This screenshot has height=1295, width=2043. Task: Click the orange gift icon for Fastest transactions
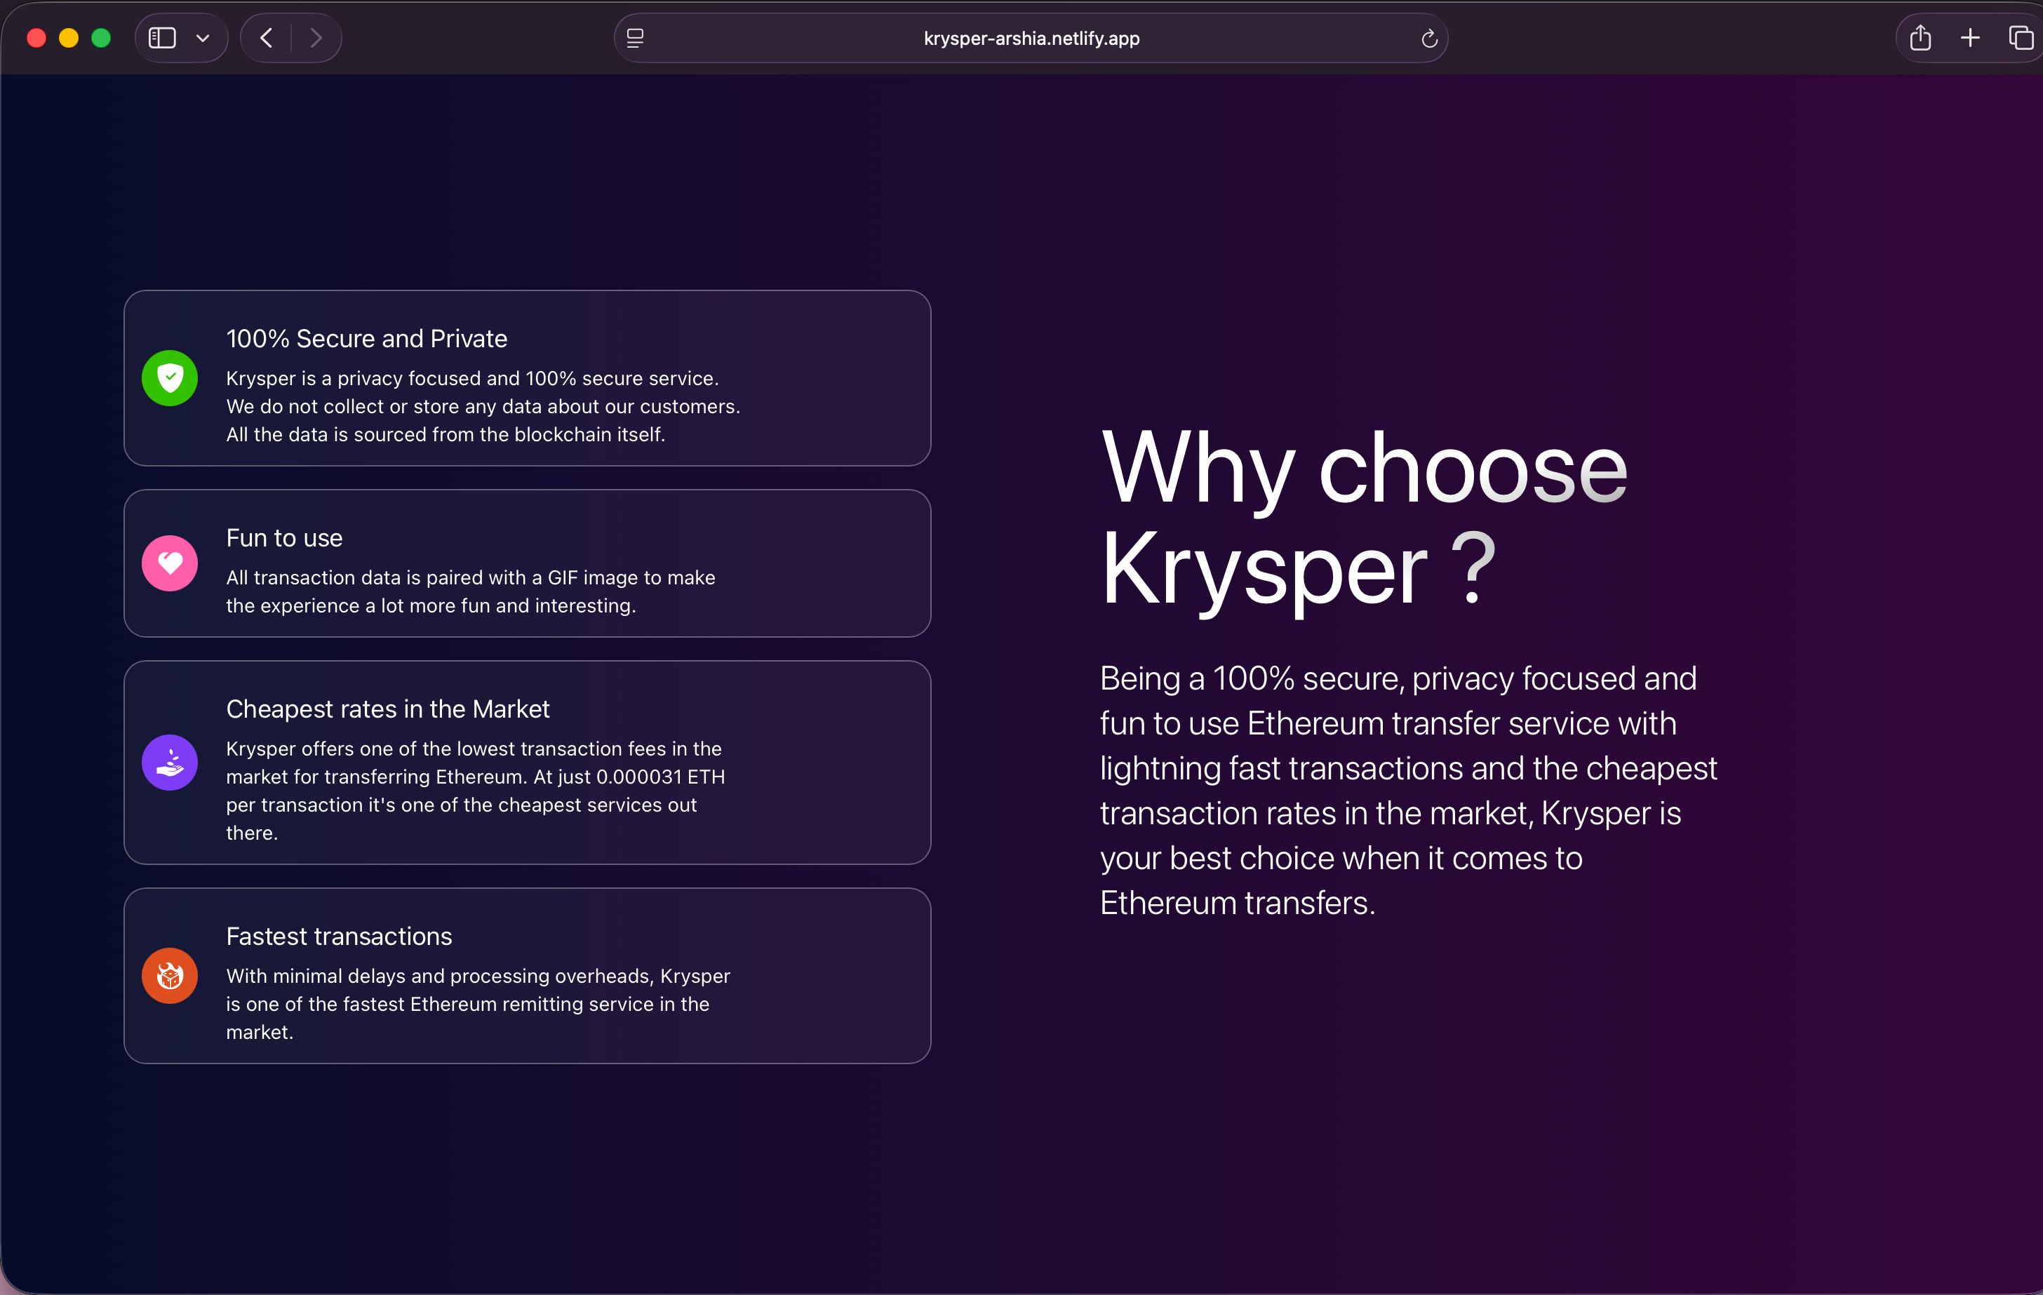click(170, 976)
